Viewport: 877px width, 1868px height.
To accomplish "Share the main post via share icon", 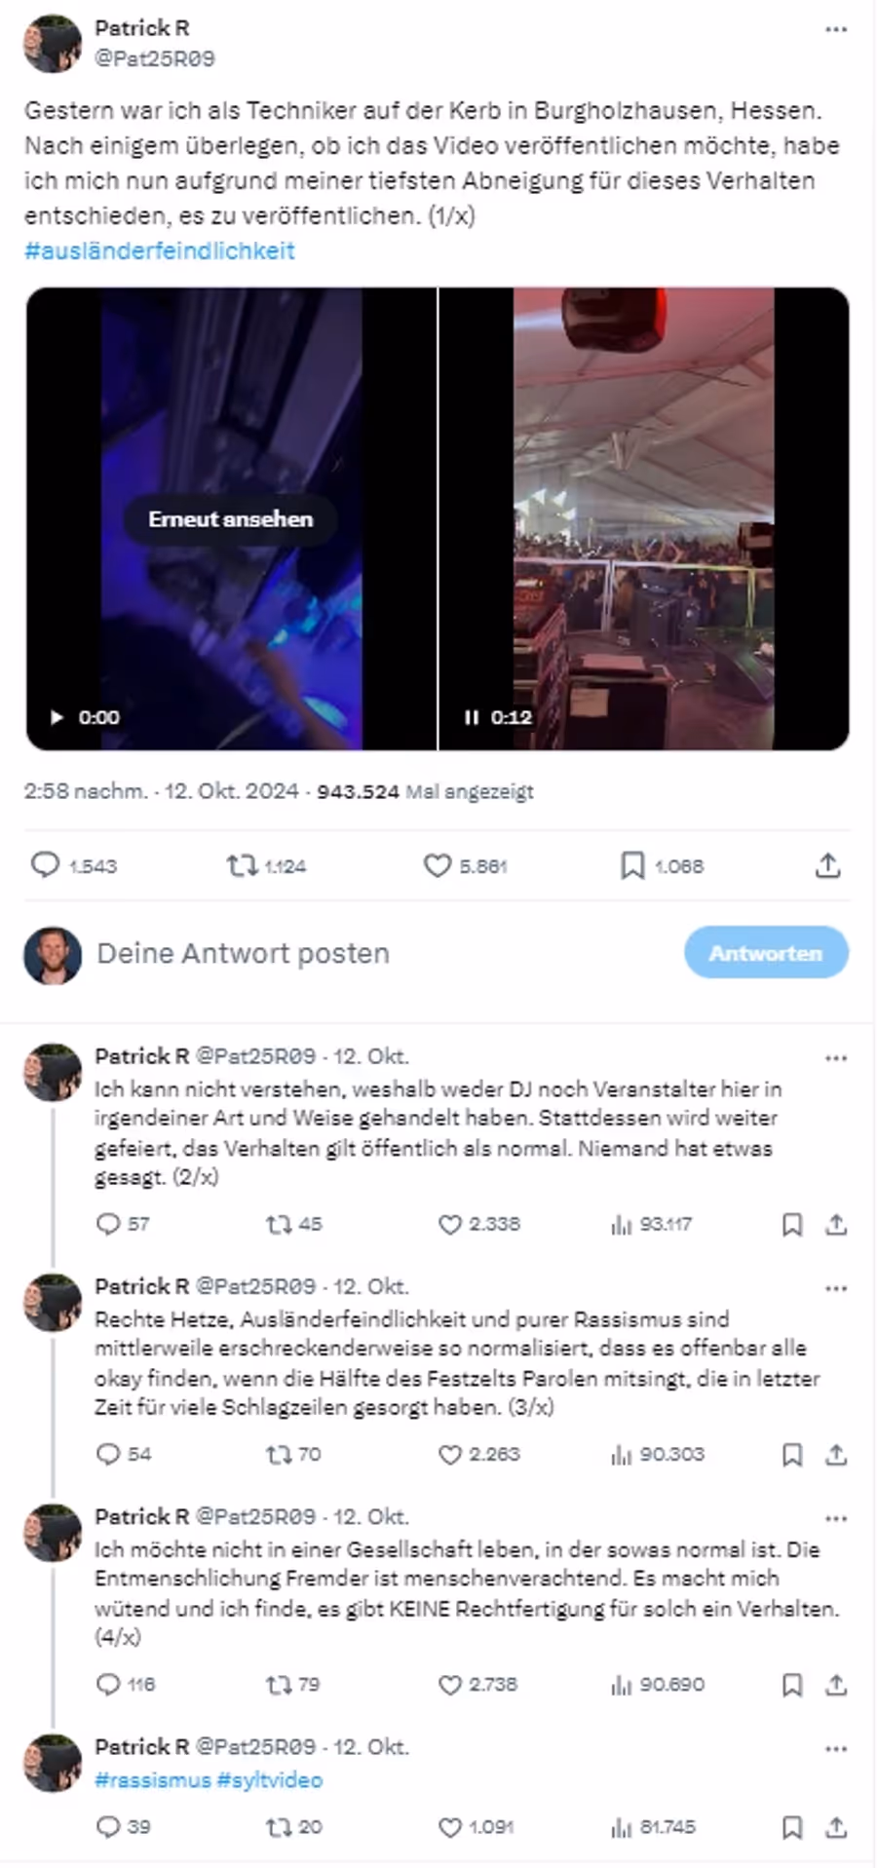I will [x=827, y=865].
